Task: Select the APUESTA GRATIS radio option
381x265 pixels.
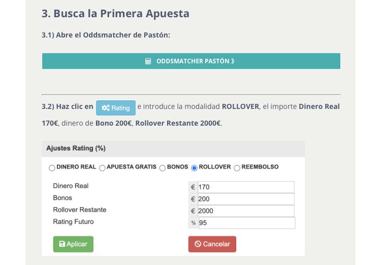Action: [102, 168]
